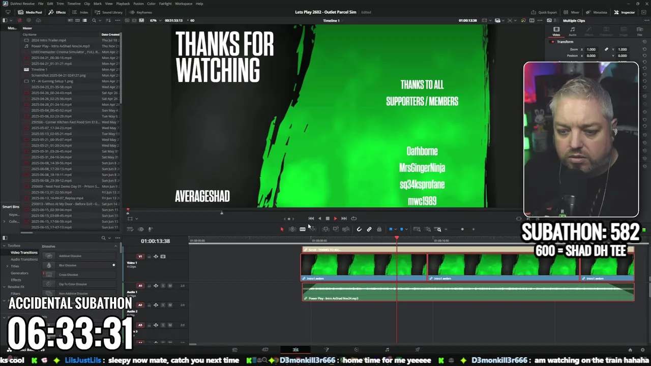
Task: Open the Media Pool panel
Action: [30, 12]
